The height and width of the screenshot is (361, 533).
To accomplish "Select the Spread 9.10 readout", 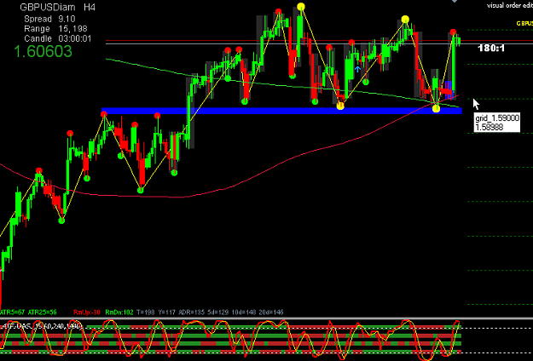I will 49,19.
